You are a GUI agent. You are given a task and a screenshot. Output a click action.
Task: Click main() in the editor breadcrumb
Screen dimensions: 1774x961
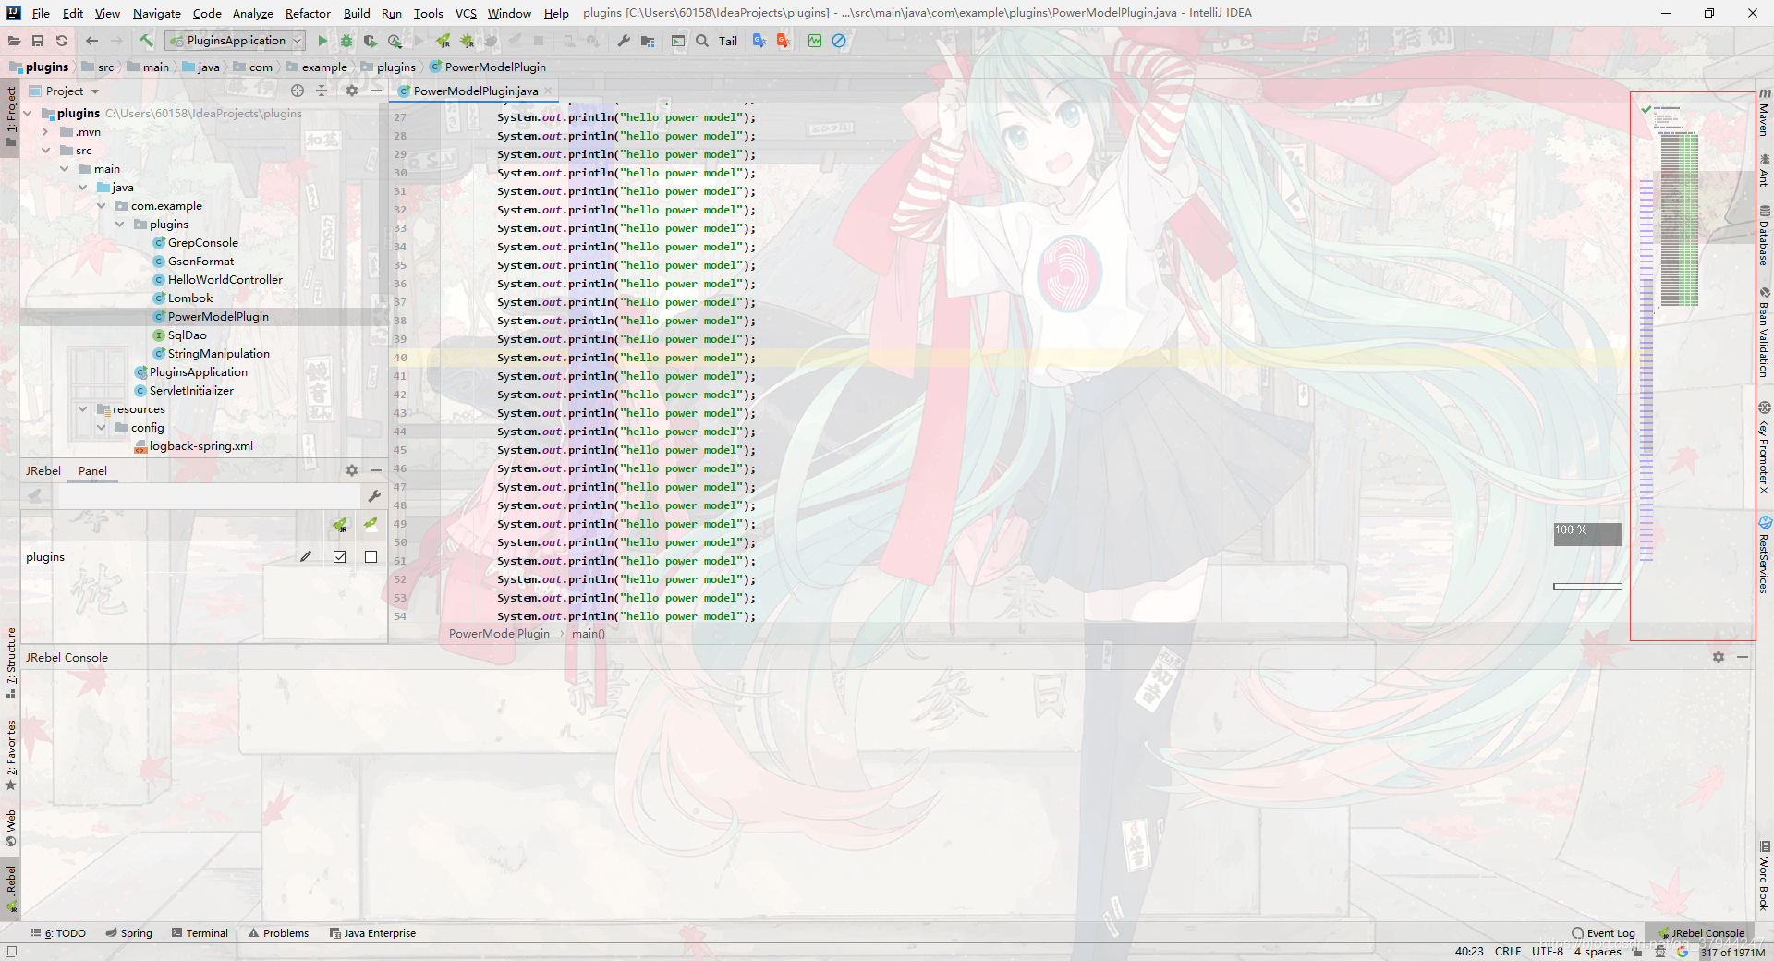pos(588,634)
